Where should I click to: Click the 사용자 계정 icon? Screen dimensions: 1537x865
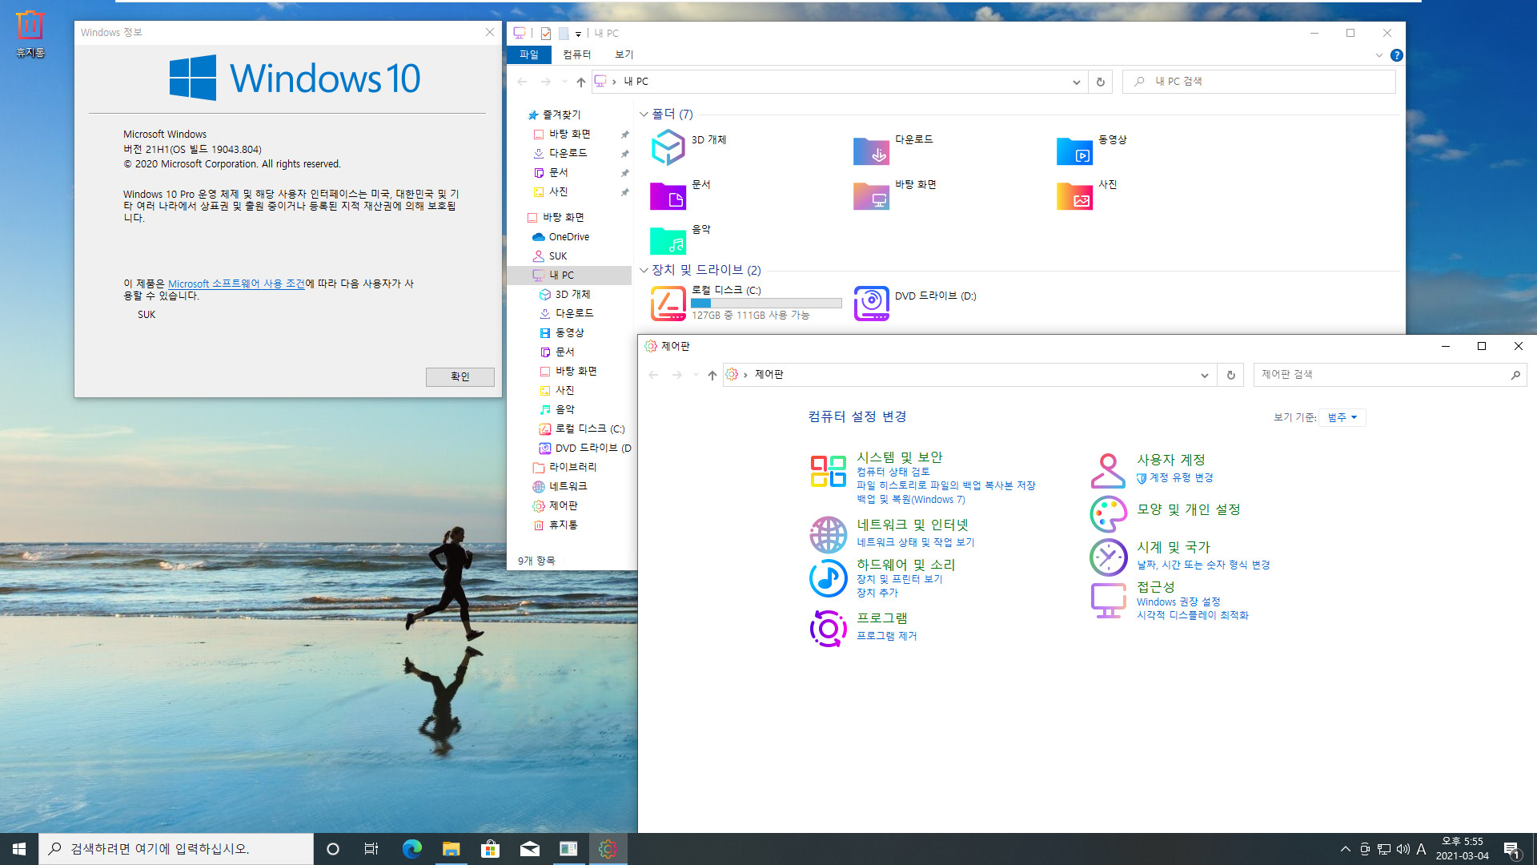(1108, 471)
